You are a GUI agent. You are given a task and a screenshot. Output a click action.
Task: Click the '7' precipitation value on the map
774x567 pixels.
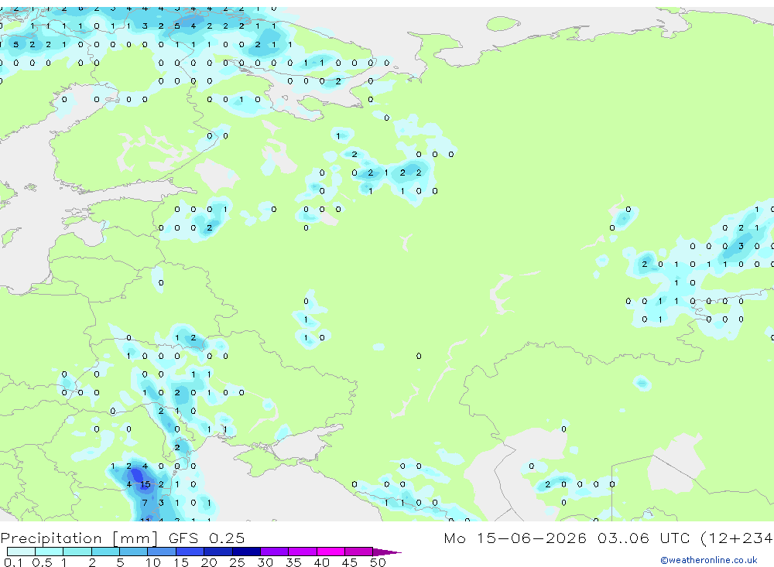(145, 503)
